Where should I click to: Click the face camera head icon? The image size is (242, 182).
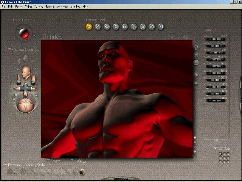pos(26,71)
